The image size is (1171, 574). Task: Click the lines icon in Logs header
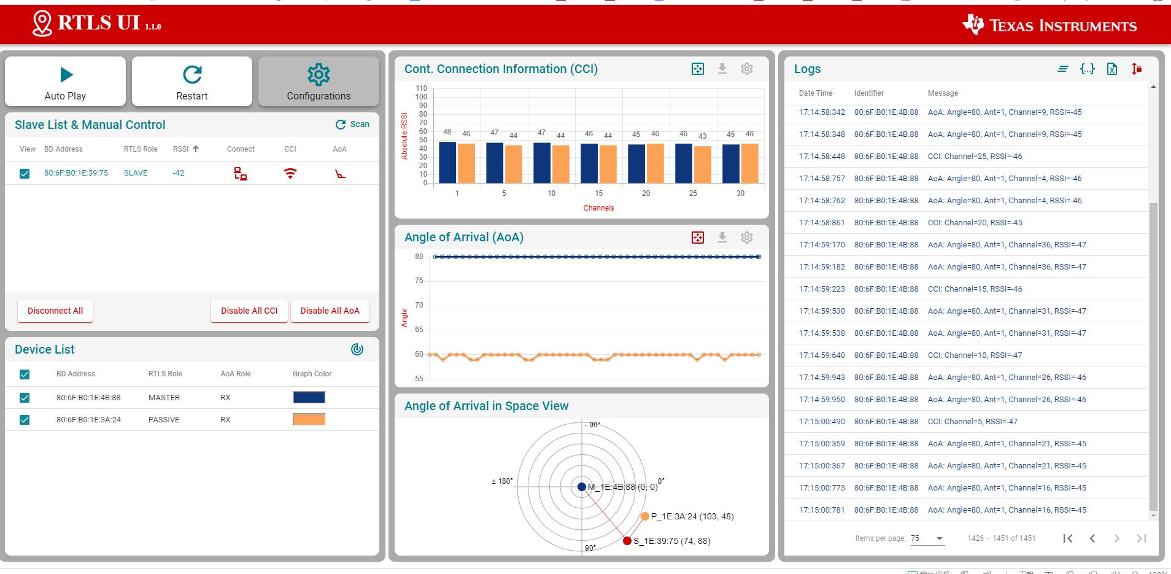(1063, 69)
